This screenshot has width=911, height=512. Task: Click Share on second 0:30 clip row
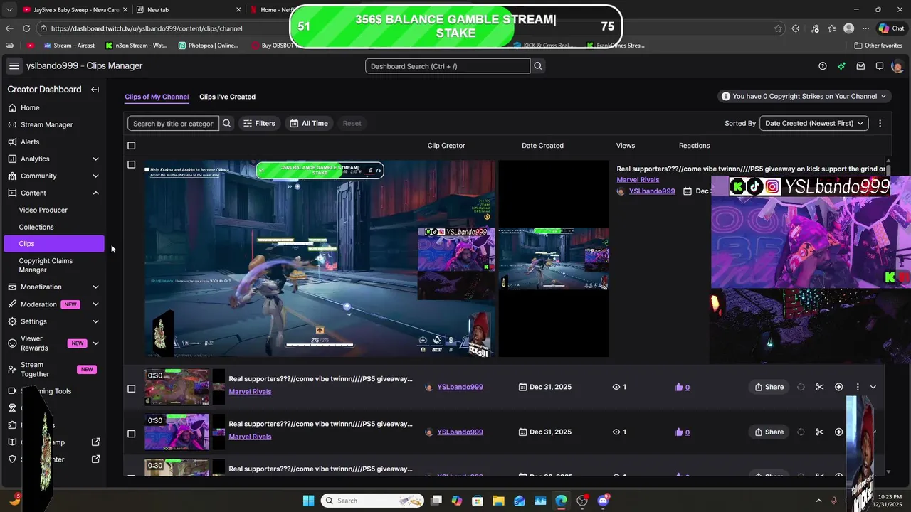[769, 432]
